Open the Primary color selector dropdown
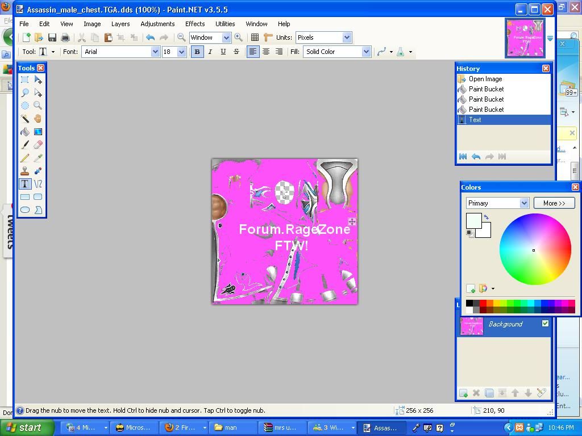This screenshot has height=436, width=582. click(x=523, y=203)
